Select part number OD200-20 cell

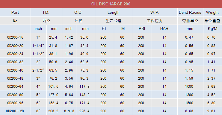click(15, 46)
